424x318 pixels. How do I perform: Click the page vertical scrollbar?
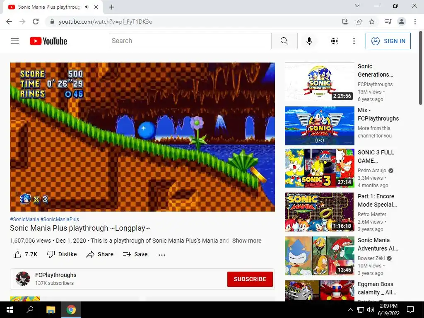coord(421,67)
